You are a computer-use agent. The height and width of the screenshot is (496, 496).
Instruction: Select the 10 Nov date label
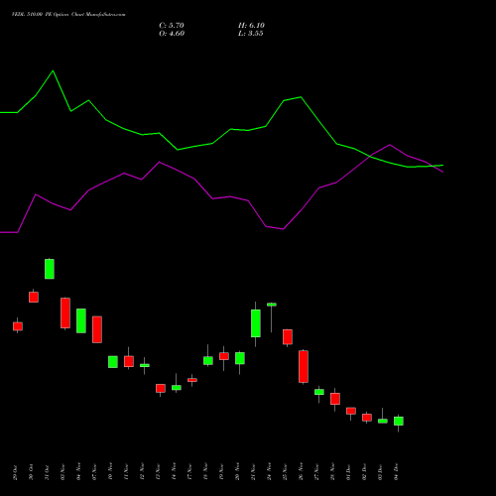click(x=110, y=471)
